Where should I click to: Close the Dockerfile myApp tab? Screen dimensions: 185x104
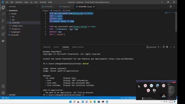[x=94, y=7]
